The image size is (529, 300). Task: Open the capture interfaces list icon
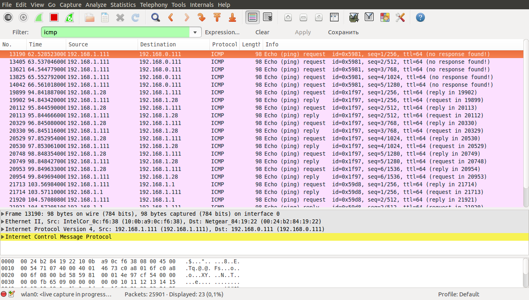[x=8, y=17]
